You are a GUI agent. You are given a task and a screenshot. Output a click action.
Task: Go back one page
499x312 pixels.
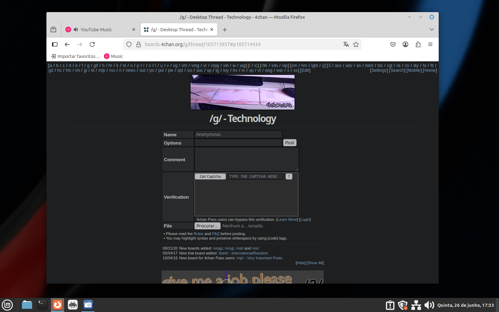click(x=67, y=44)
